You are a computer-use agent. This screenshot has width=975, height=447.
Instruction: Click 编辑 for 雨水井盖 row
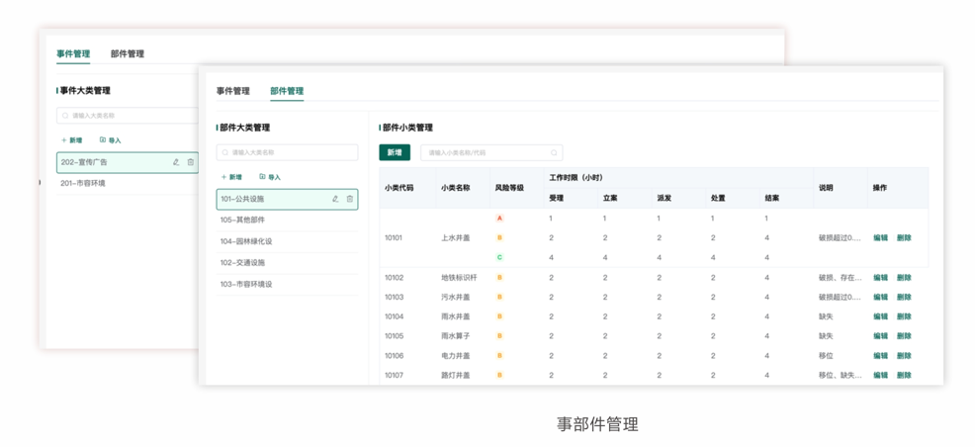coord(880,316)
